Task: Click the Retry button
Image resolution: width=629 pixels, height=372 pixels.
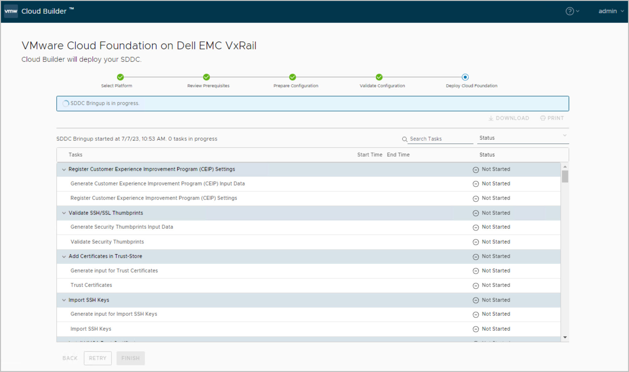Action: [97, 358]
